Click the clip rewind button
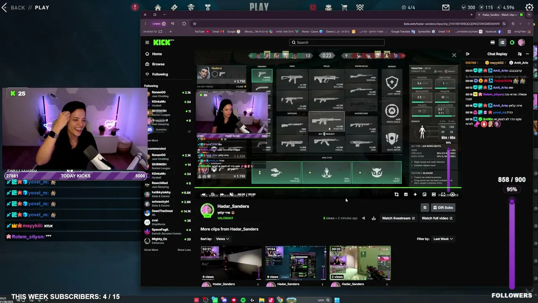Image resolution: width=538 pixels, height=303 pixels. (x=203, y=194)
